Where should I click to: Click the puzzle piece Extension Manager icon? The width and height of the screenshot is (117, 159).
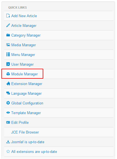click(8, 84)
